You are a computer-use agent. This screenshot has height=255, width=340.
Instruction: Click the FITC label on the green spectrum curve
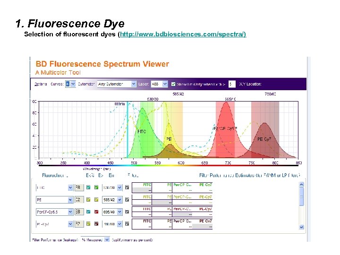pos(142,132)
